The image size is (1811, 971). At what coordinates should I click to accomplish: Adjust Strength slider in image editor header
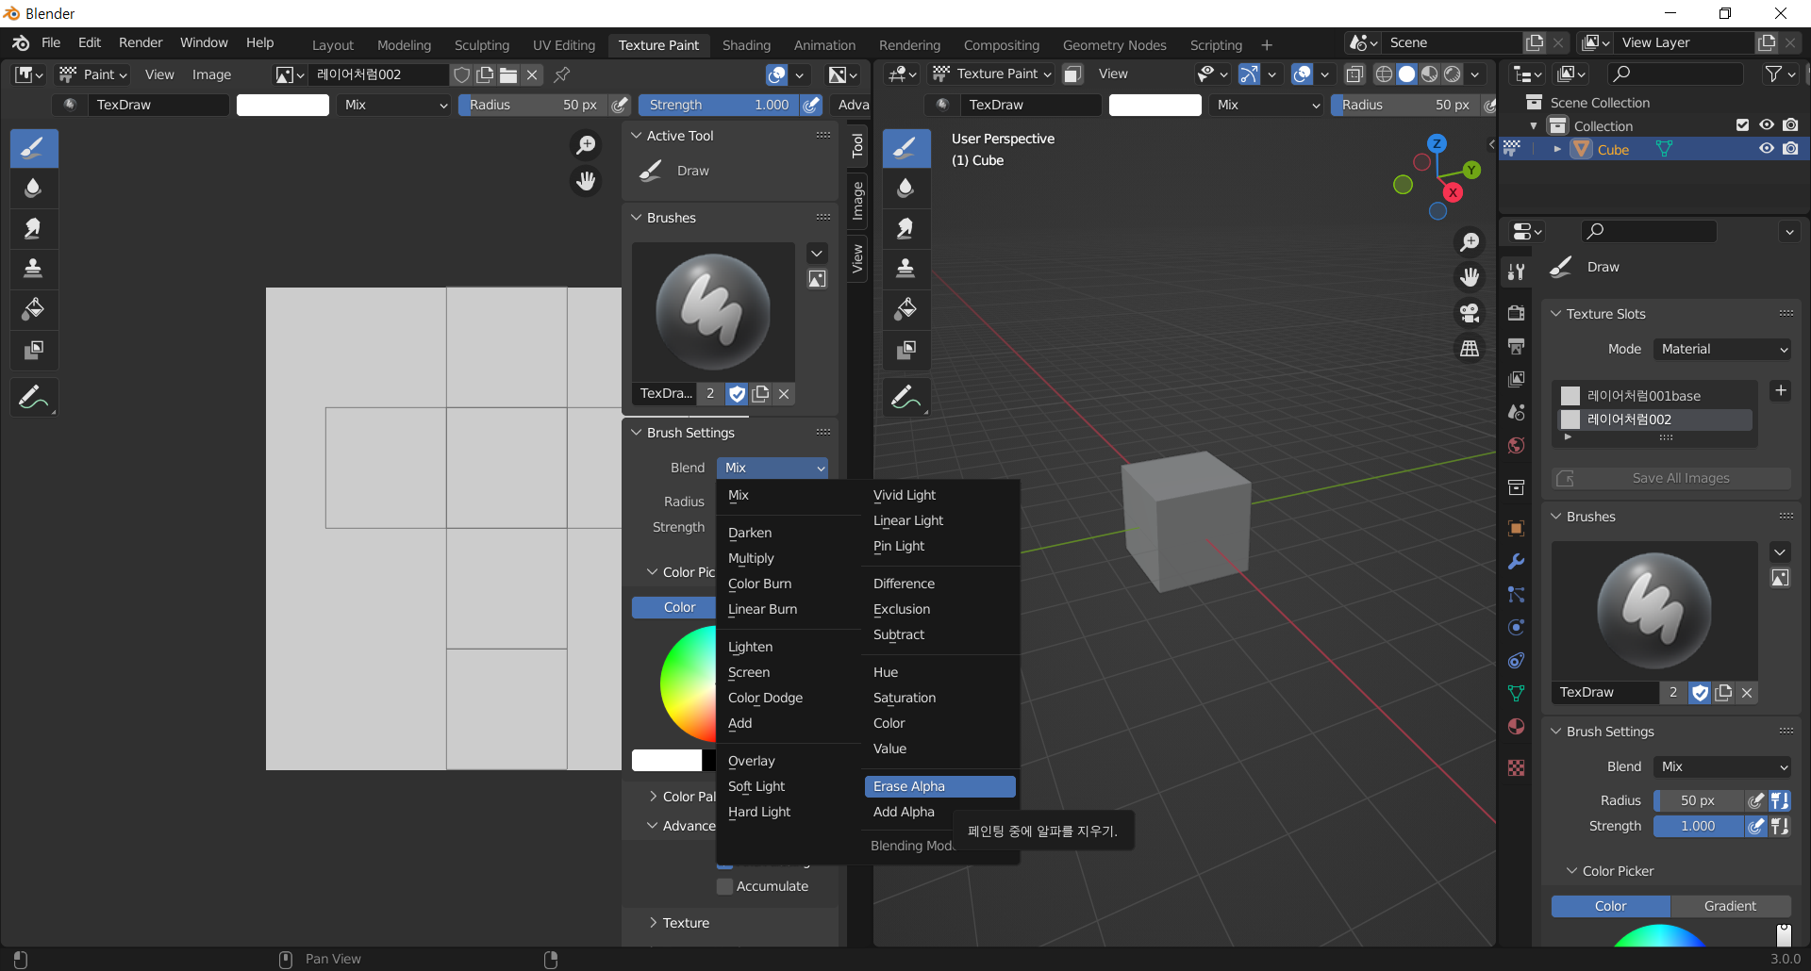click(x=719, y=105)
